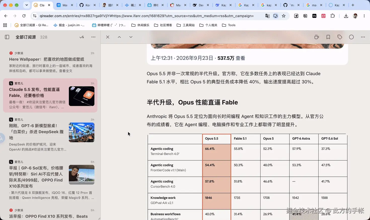Close the article reader pane

(x=108, y=37)
